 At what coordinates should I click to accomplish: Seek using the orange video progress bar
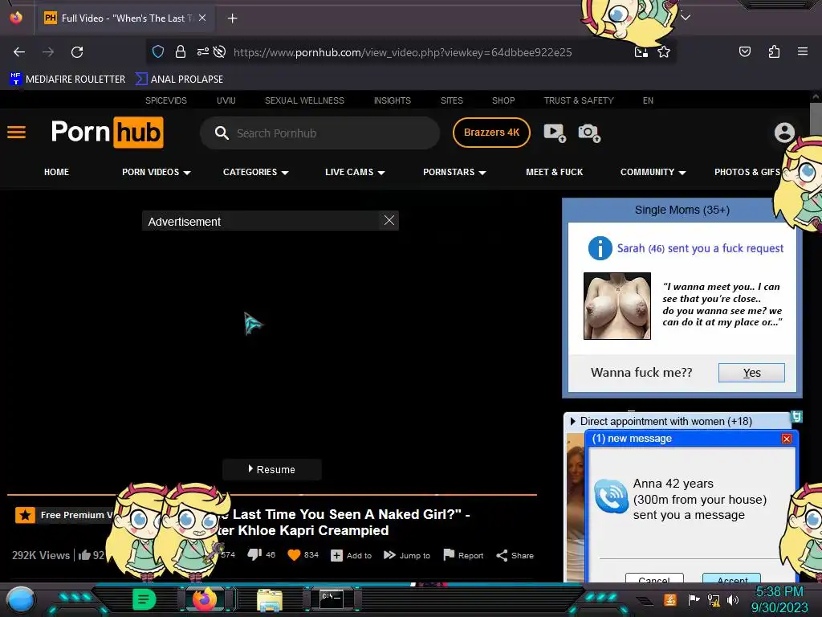coord(271,495)
